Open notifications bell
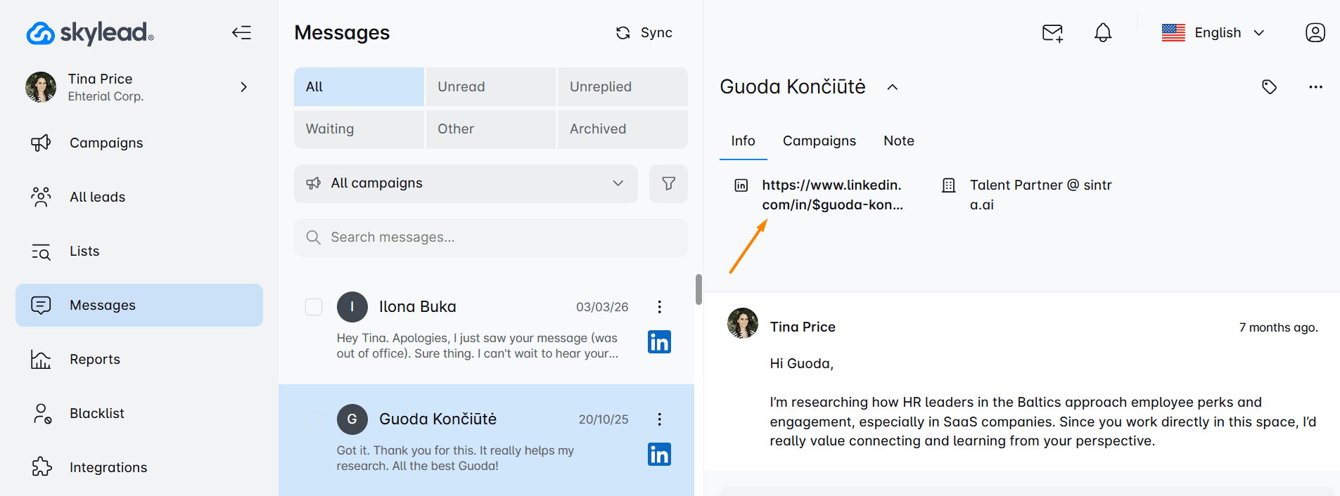 click(1103, 33)
